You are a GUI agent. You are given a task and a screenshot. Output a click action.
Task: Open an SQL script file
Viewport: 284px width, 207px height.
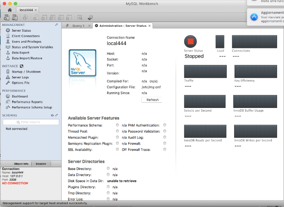[15, 17]
